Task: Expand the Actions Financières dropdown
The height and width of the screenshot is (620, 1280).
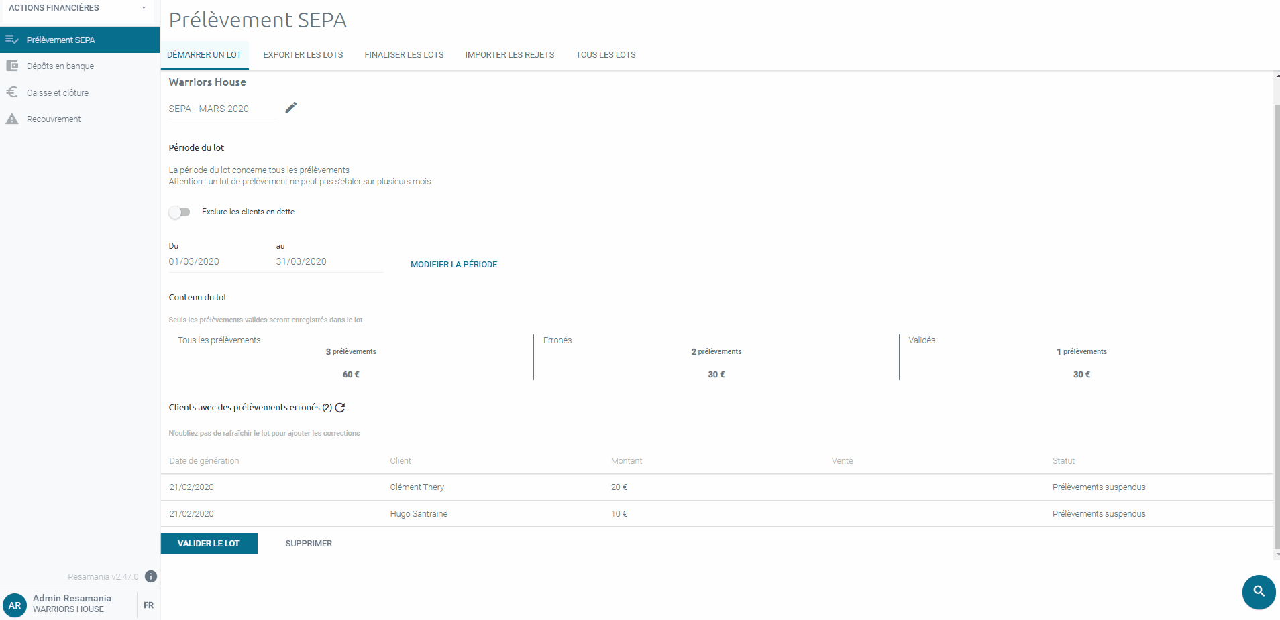Action: [x=78, y=8]
